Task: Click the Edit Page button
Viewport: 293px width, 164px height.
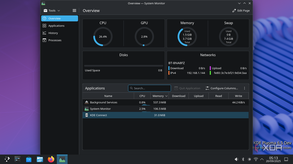Action: 241,11
